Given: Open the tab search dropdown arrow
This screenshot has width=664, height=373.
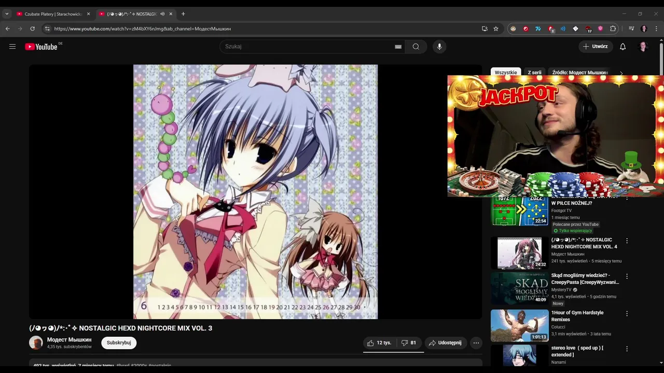Looking at the screenshot, I should 7,14.
